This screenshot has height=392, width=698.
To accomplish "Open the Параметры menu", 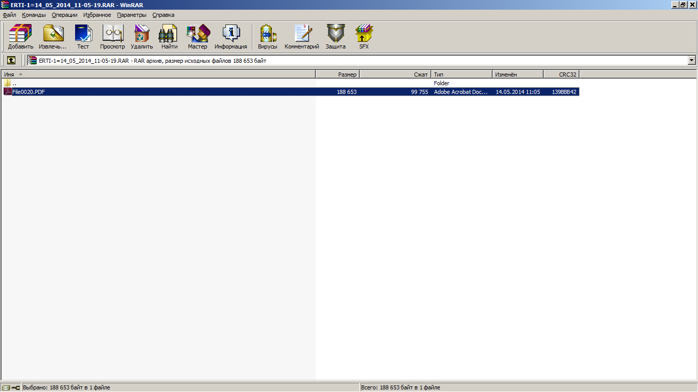I will coord(131,15).
